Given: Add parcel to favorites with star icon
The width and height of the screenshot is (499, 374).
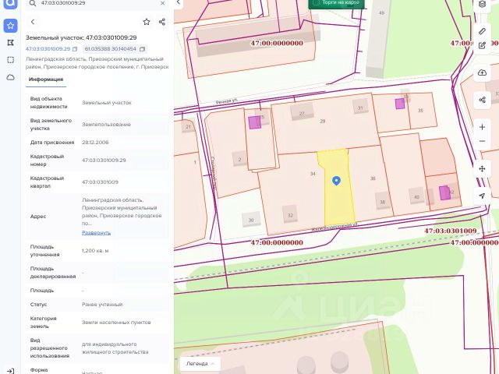Looking at the screenshot, I should pyautogui.click(x=147, y=22).
